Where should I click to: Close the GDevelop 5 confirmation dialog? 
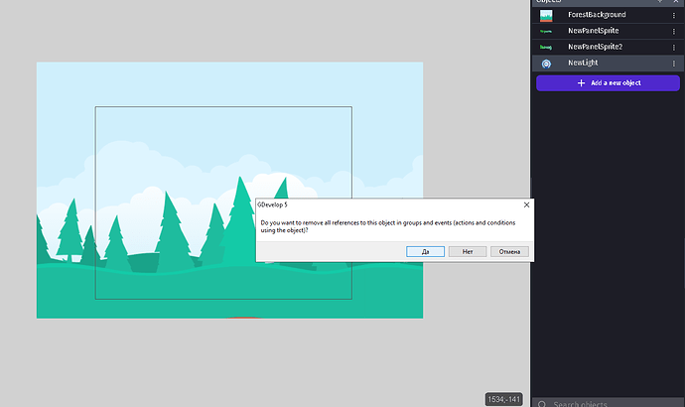coord(526,203)
